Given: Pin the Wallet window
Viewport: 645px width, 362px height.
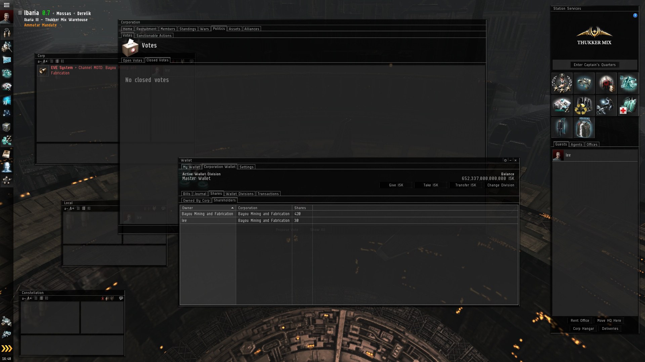Looking at the screenshot, I should [x=505, y=160].
